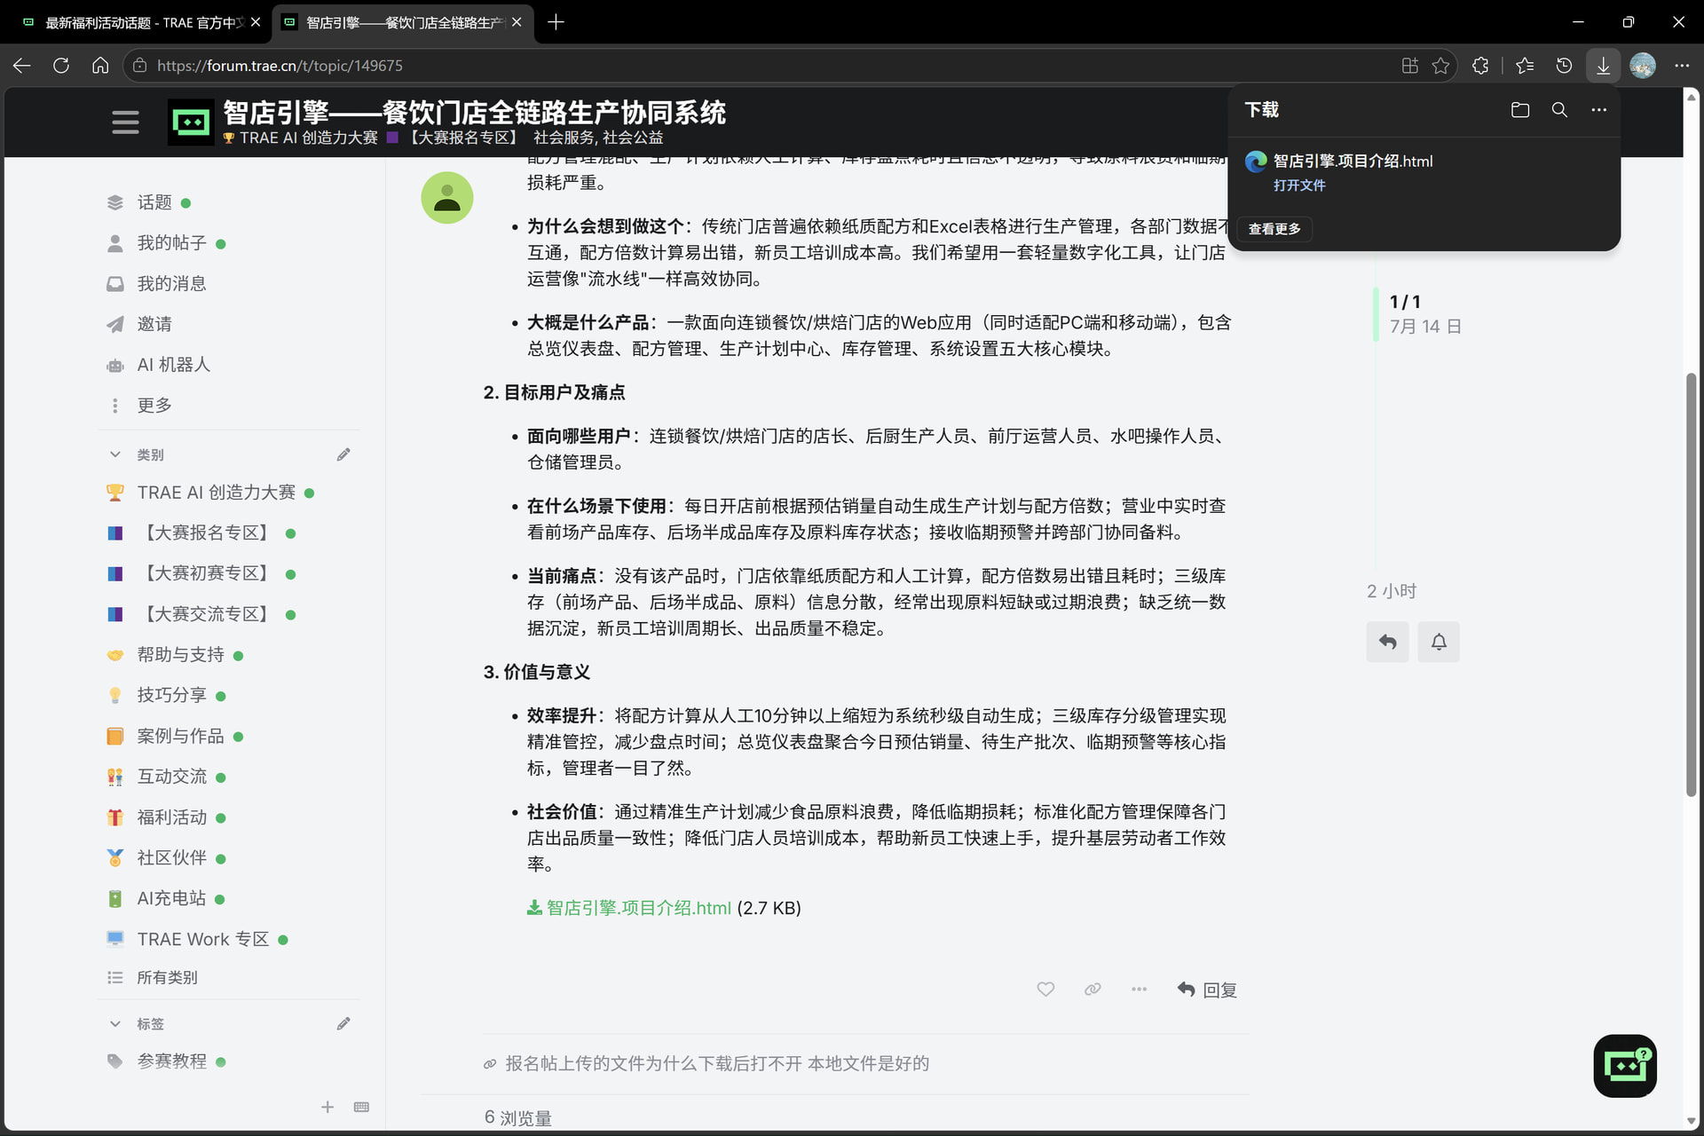This screenshot has height=1136, width=1704.
Task: Copy post link via chain icon
Action: coord(1093,989)
